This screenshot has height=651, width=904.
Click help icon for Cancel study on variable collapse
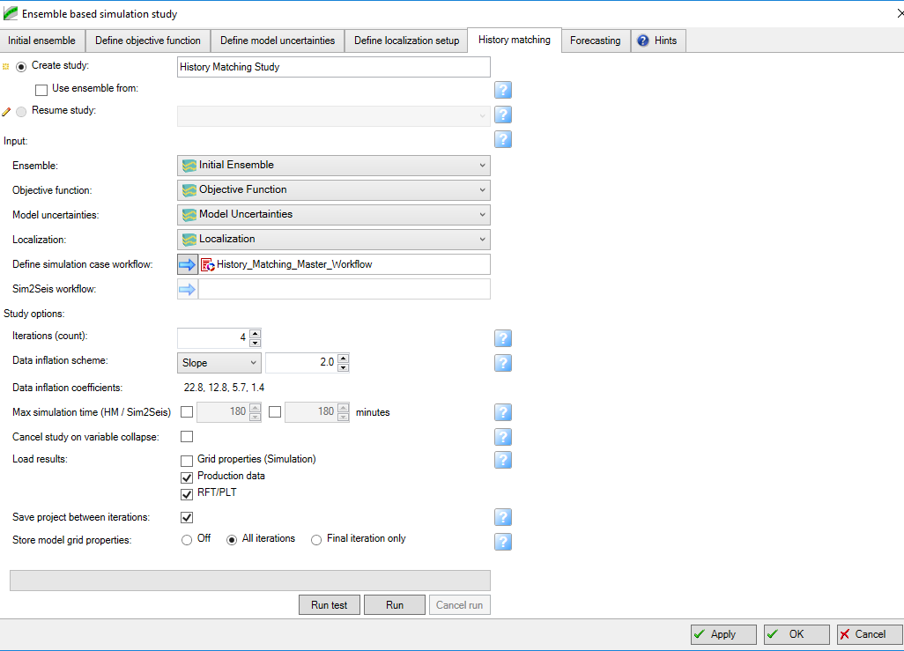click(x=503, y=437)
